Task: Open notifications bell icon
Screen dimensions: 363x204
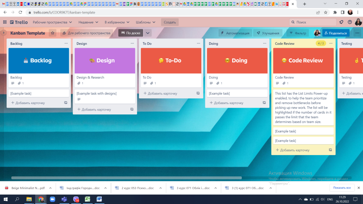Action: click(x=341, y=22)
